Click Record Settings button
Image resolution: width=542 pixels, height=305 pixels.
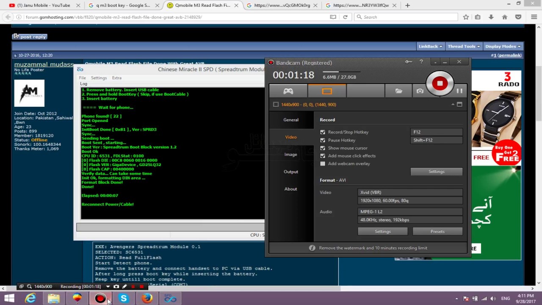pos(437,172)
